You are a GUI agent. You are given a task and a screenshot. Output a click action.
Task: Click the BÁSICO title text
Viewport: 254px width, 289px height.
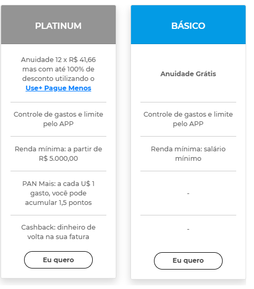188,25
